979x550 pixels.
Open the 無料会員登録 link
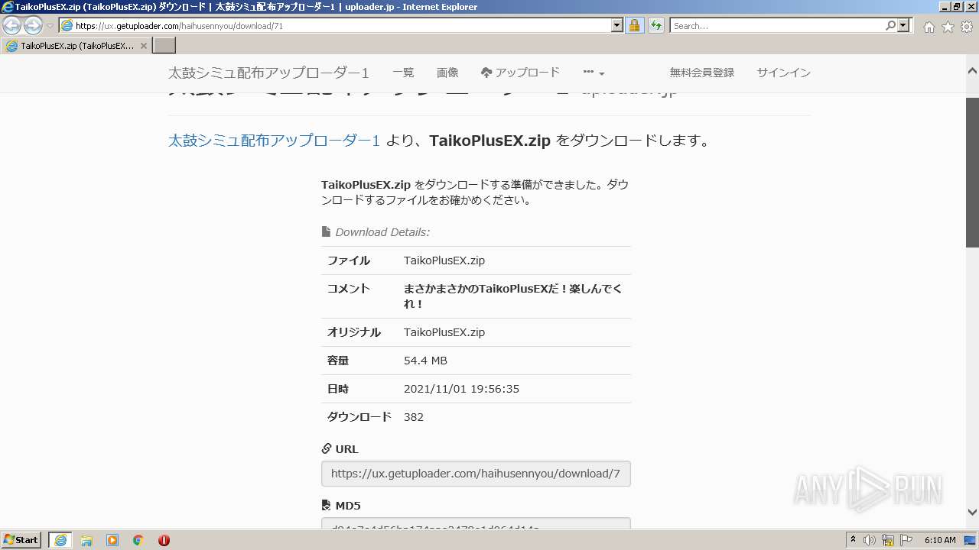[x=702, y=73]
